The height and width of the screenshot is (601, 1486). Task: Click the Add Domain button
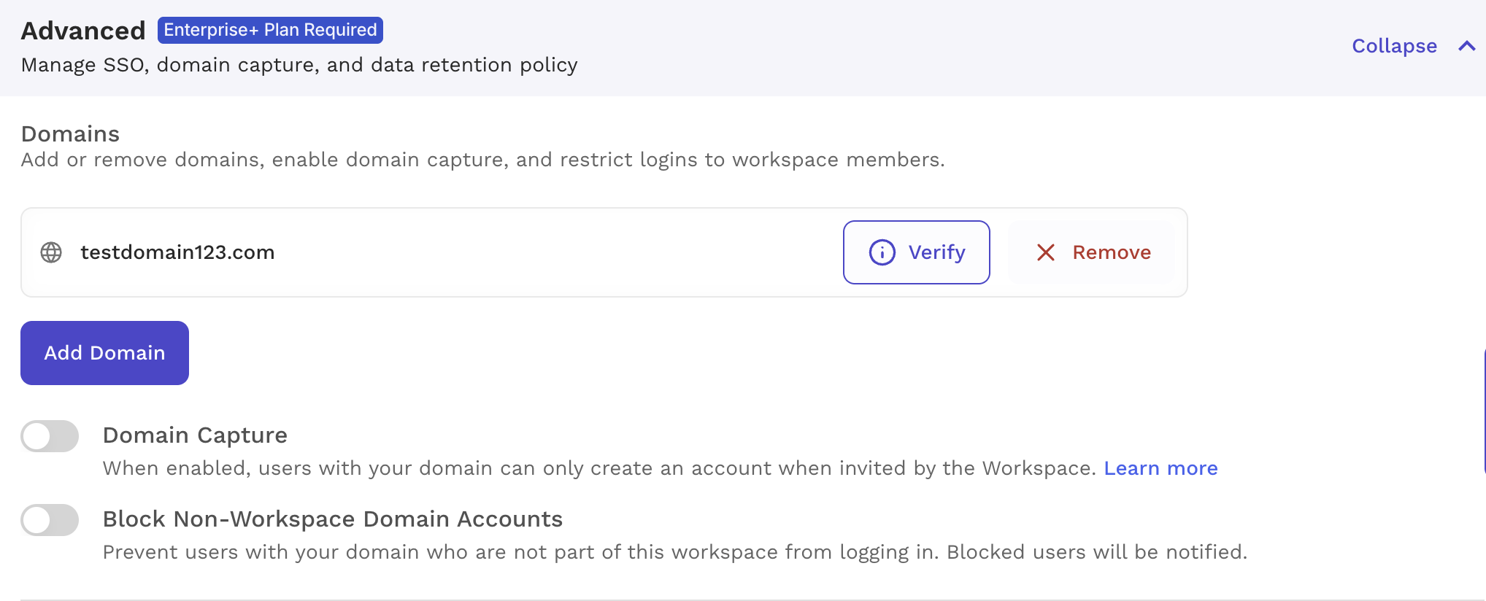[104, 352]
